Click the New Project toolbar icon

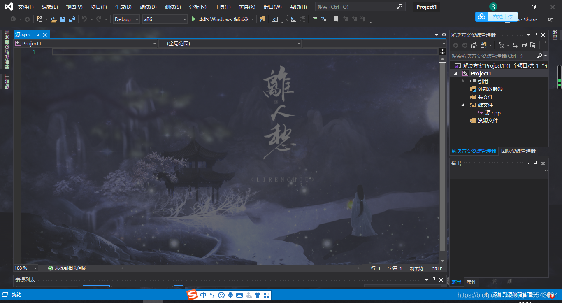click(x=40, y=19)
